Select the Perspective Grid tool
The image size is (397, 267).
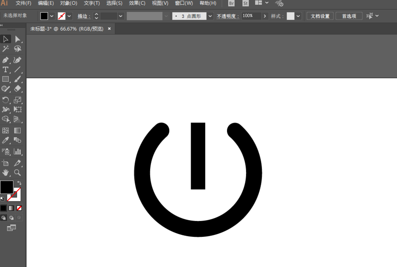click(x=17, y=119)
